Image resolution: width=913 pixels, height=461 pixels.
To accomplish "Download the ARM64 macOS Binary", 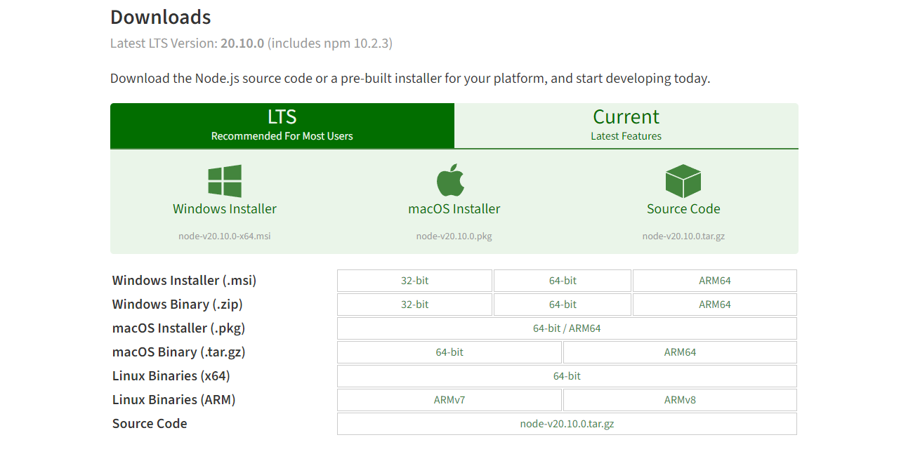I will 679,352.
